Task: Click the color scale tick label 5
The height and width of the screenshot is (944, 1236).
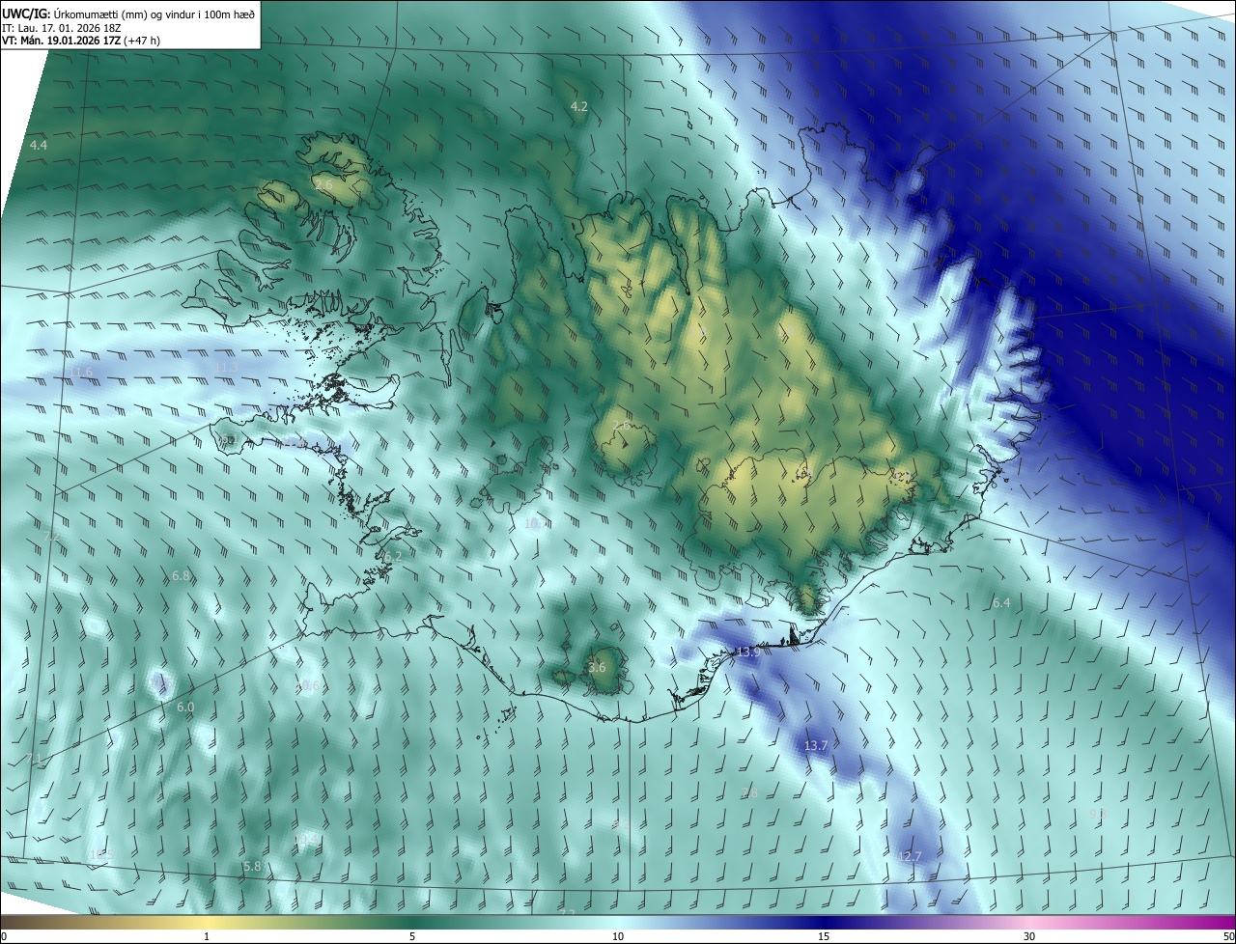Action: 412,936
